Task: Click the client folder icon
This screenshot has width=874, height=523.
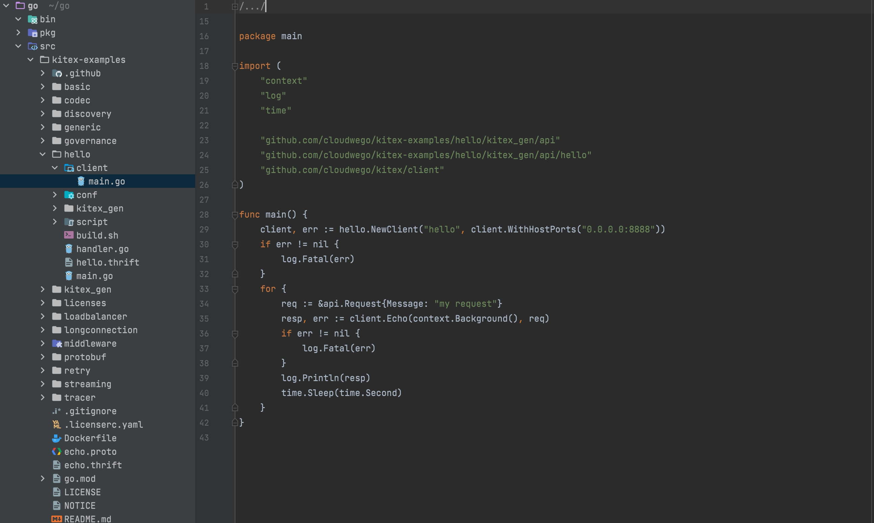Action: point(69,168)
